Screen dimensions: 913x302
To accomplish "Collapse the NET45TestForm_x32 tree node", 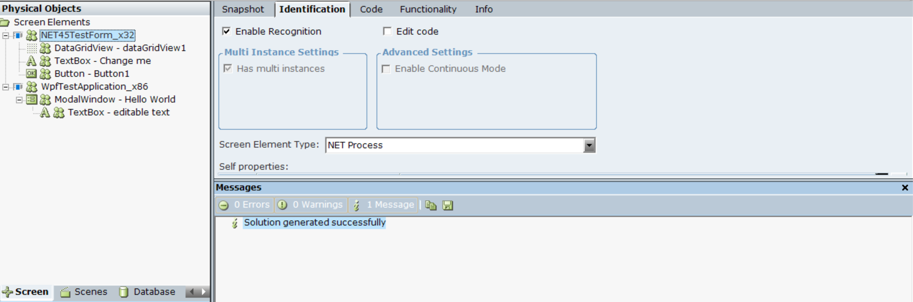I will tap(6, 35).
